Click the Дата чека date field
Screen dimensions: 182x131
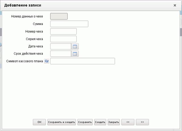point(61,46)
